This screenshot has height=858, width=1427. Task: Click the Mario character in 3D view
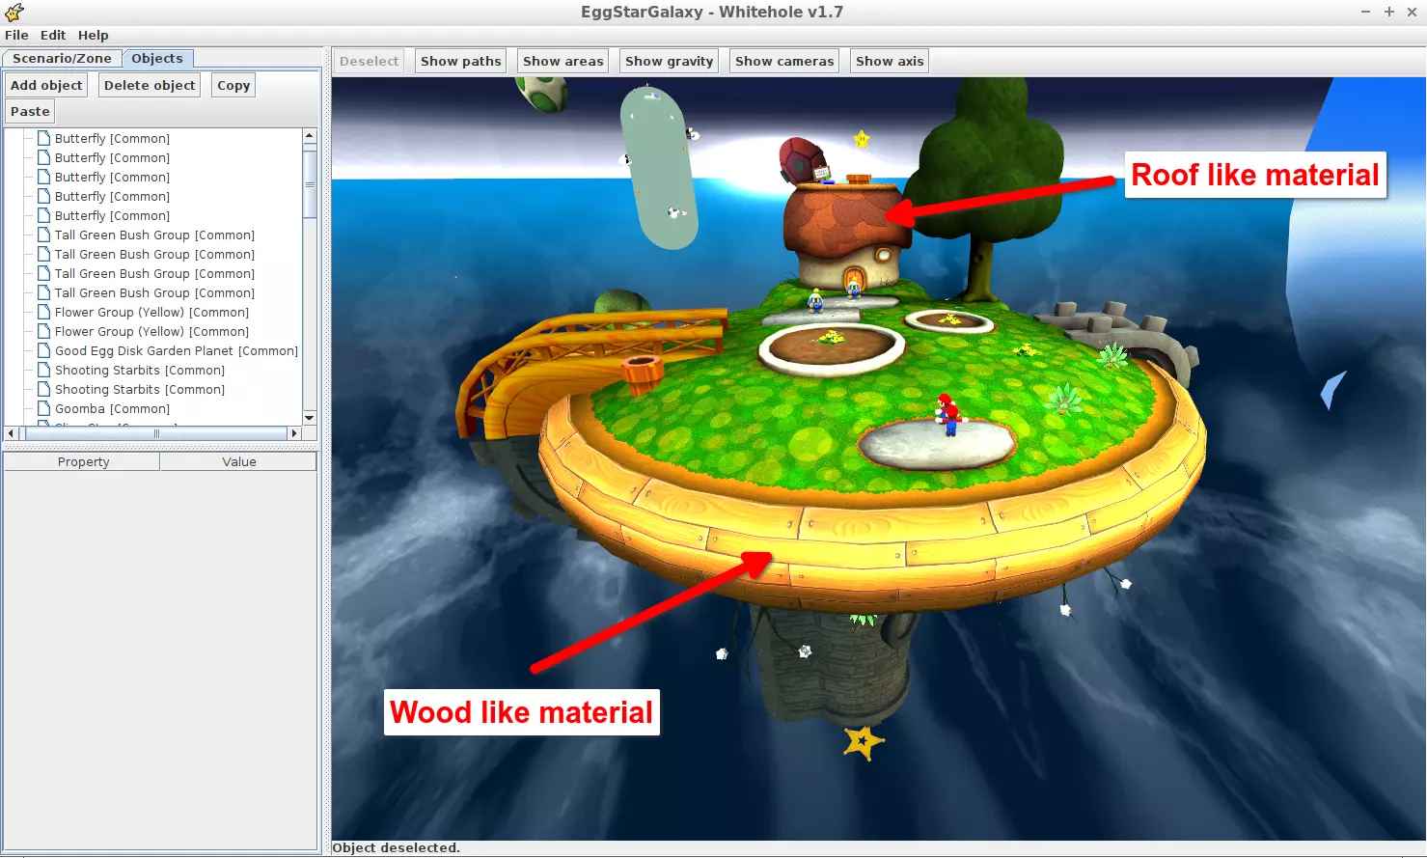(x=947, y=414)
